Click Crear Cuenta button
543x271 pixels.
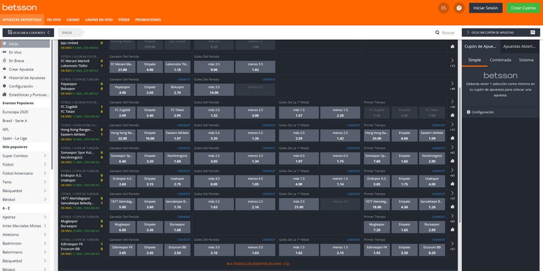(523, 8)
